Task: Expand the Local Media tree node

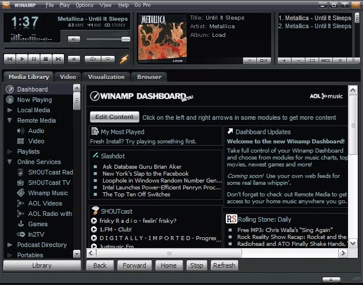Action: pyautogui.click(x=10, y=111)
